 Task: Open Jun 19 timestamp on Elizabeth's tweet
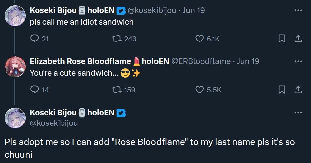tap(248, 61)
